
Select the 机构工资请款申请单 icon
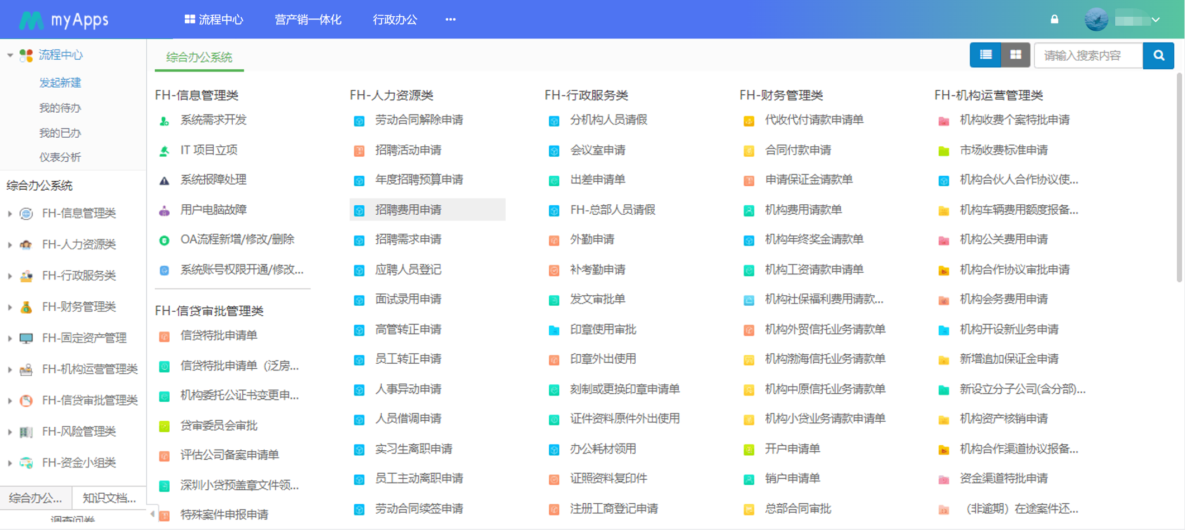pyautogui.click(x=749, y=269)
